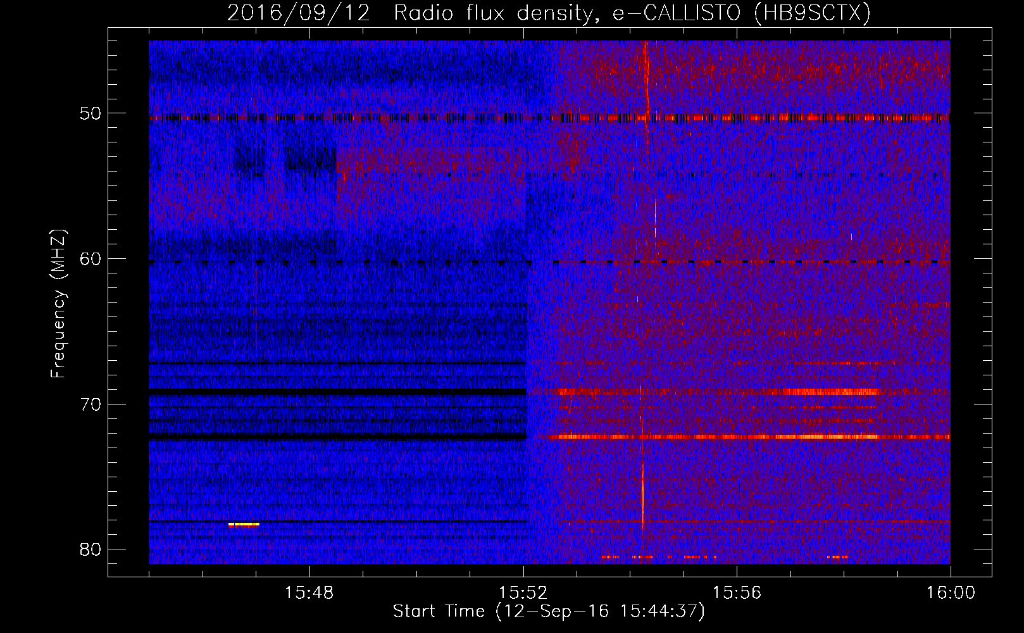Click the bright yellow burst near 78 MHz
This screenshot has height=633, width=1024.
(244, 524)
